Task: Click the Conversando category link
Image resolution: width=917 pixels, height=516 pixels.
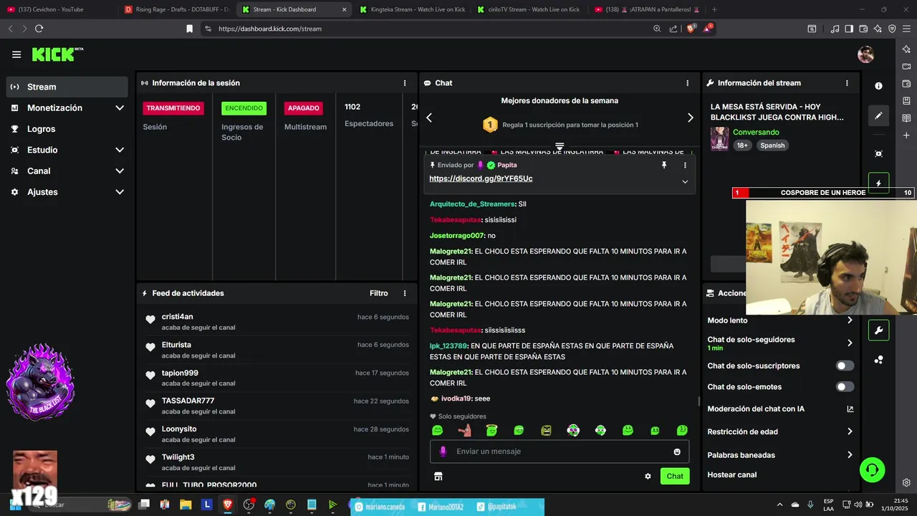Action: click(x=756, y=132)
